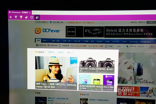This screenshot has height=104, width=156.
Task: Open the Canon Cinema EOS 頻道 link
Action: click(79, 46)
